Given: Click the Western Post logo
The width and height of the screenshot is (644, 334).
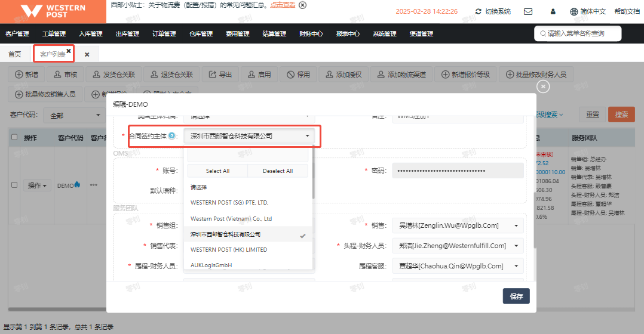Looking at the screenshot, I should (53, 11).
